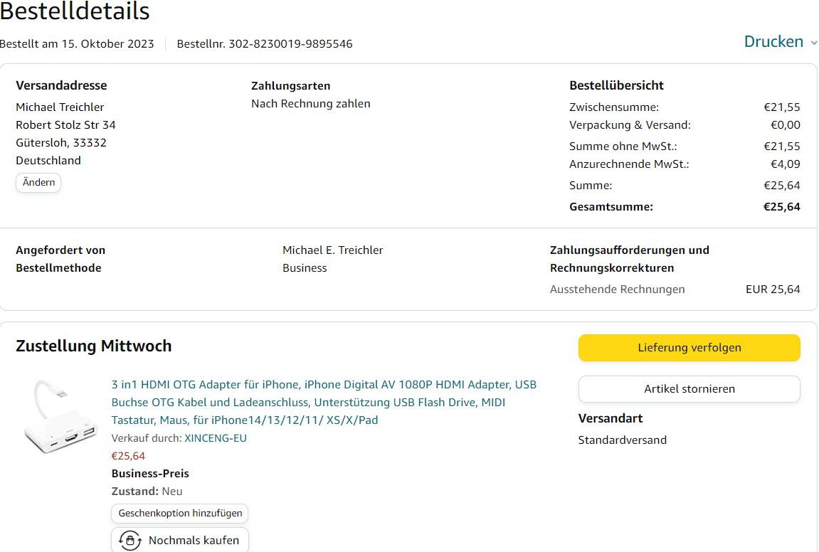Expand the chevron next to Drucken

814,43
